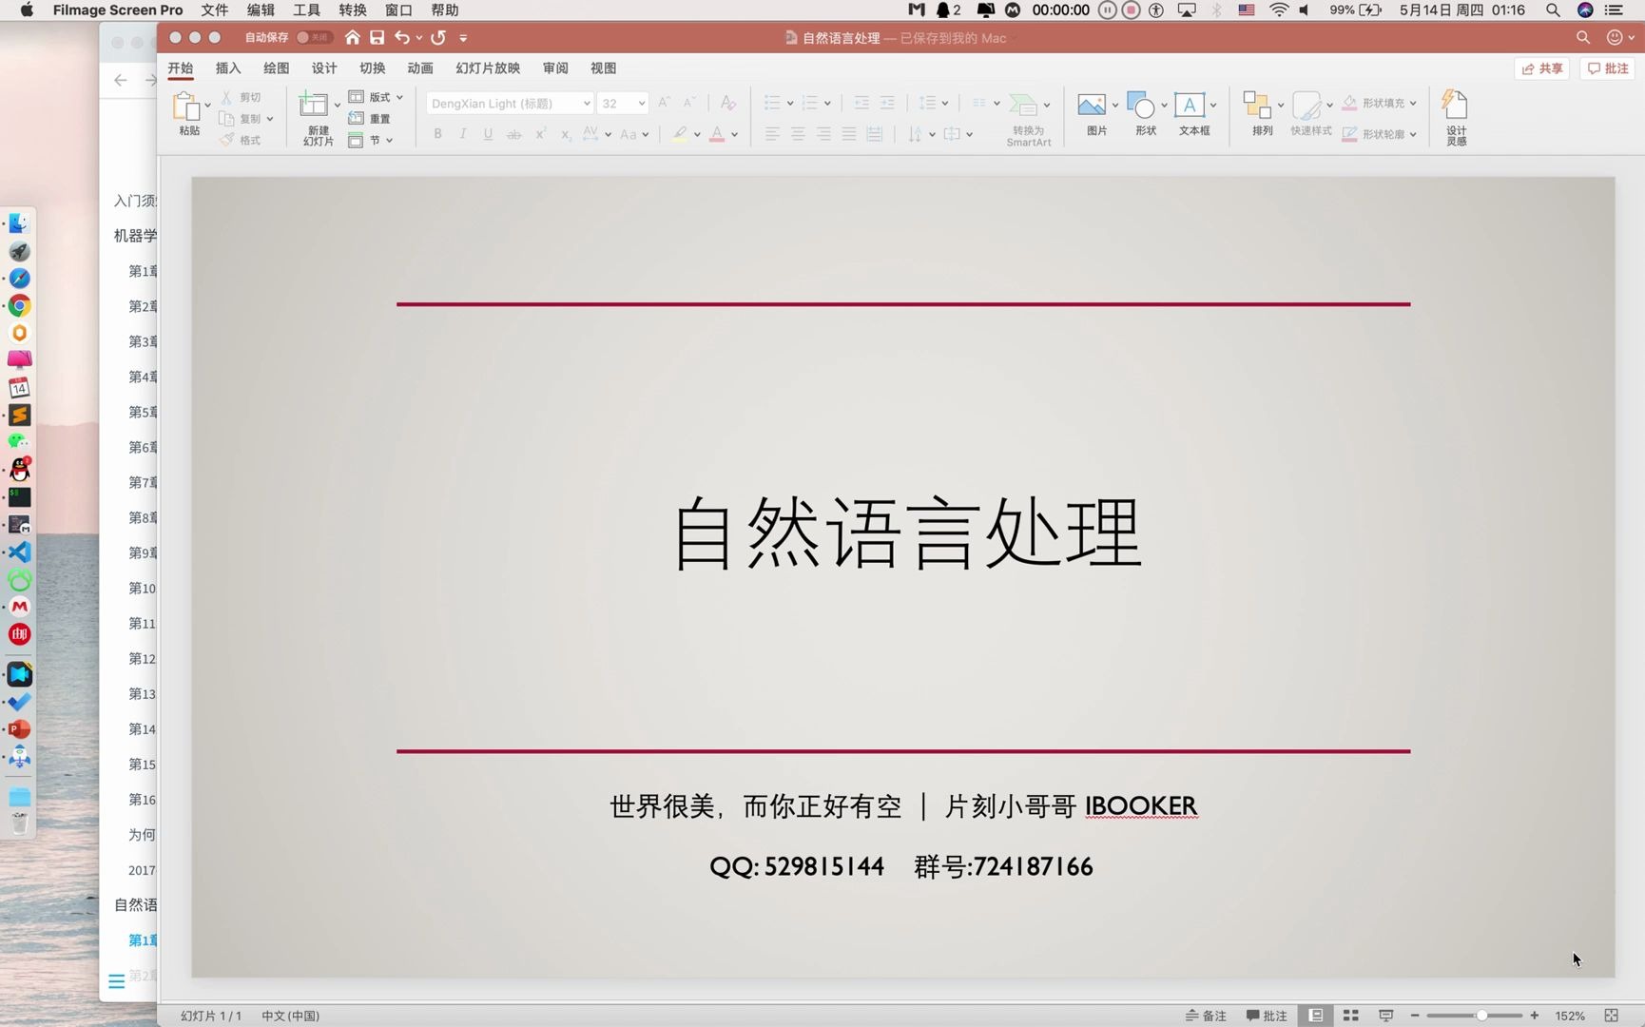
Task: Open the Shape Fill (形状填充) dropdown
Action: point(1413,103)
